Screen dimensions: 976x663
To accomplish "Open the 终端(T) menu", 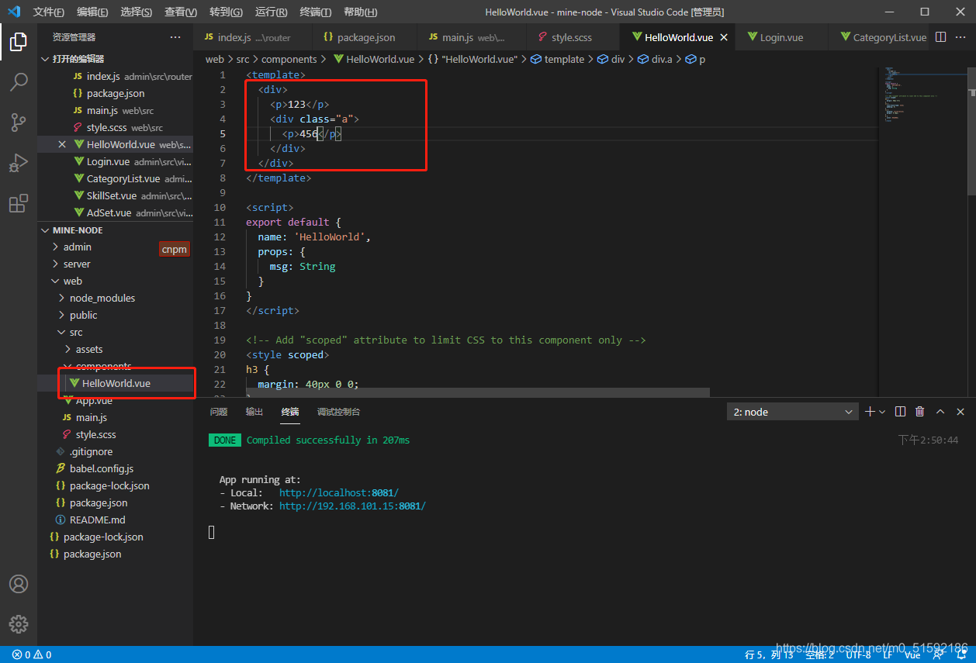I will point(315,12).
